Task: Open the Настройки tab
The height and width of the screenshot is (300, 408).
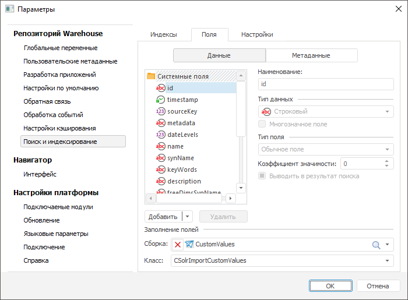Action: tap(257, 34)
